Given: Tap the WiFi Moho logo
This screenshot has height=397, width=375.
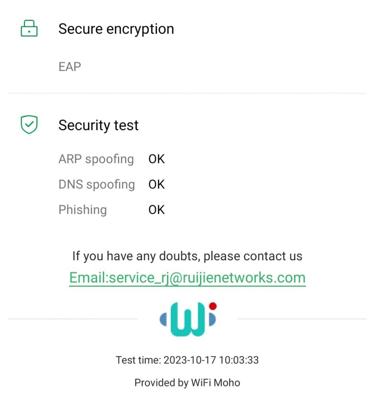Looking at the screenshot, I should 188,319.
